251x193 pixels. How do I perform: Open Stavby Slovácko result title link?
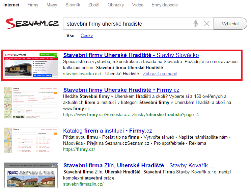131,55
